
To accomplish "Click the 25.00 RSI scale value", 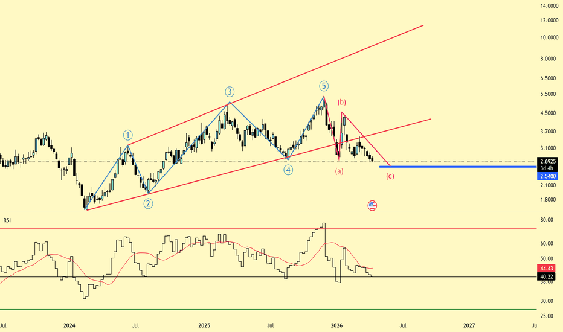I will pos(547,316).
